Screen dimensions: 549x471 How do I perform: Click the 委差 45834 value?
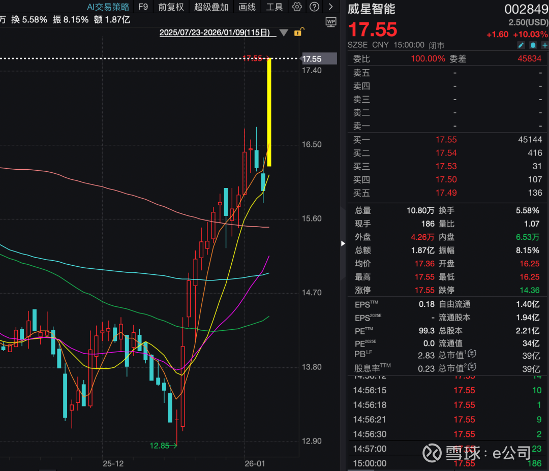(529, 58)
